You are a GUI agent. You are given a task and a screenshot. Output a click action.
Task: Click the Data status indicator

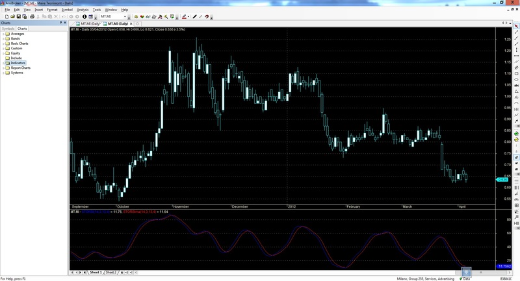coord(465,278)
